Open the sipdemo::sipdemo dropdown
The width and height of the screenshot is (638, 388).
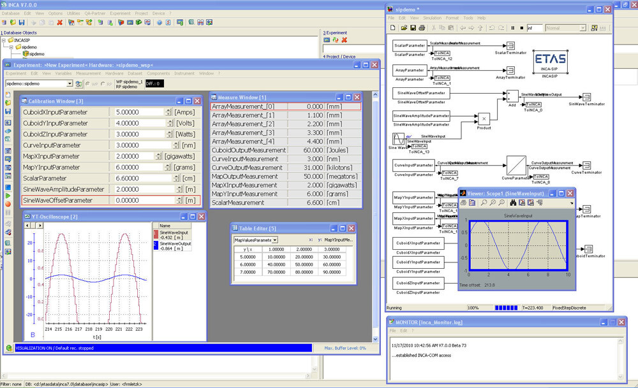coord(70,83)
